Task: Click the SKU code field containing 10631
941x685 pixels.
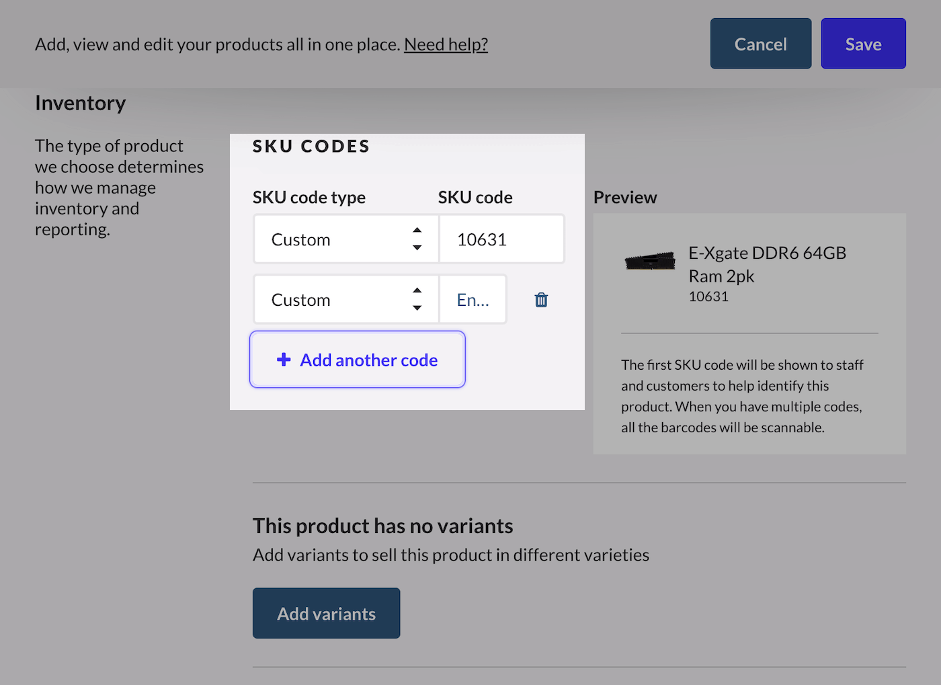Action: pos(501,239)
